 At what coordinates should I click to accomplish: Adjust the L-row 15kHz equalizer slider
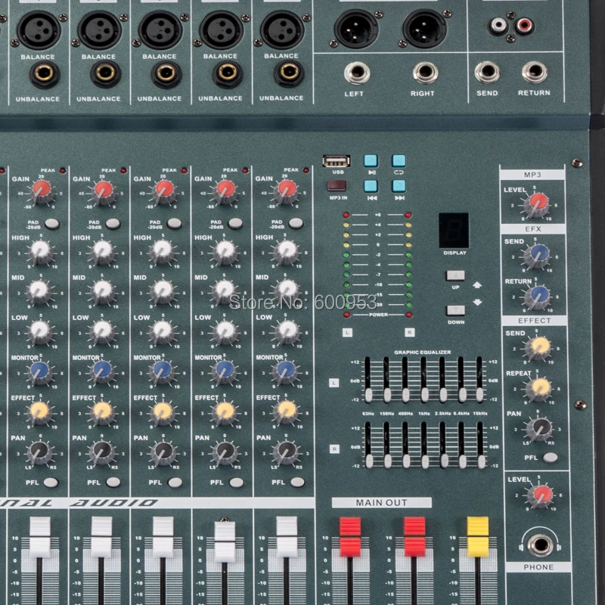point(479,394)
